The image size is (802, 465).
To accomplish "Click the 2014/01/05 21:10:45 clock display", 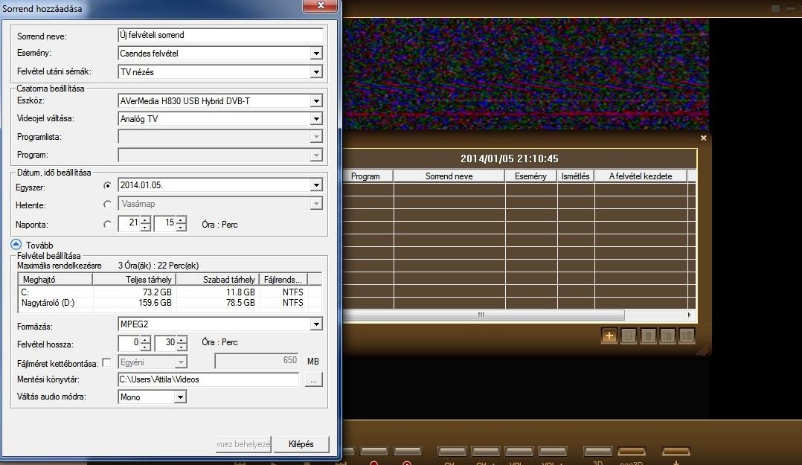I will coord(510,158).
